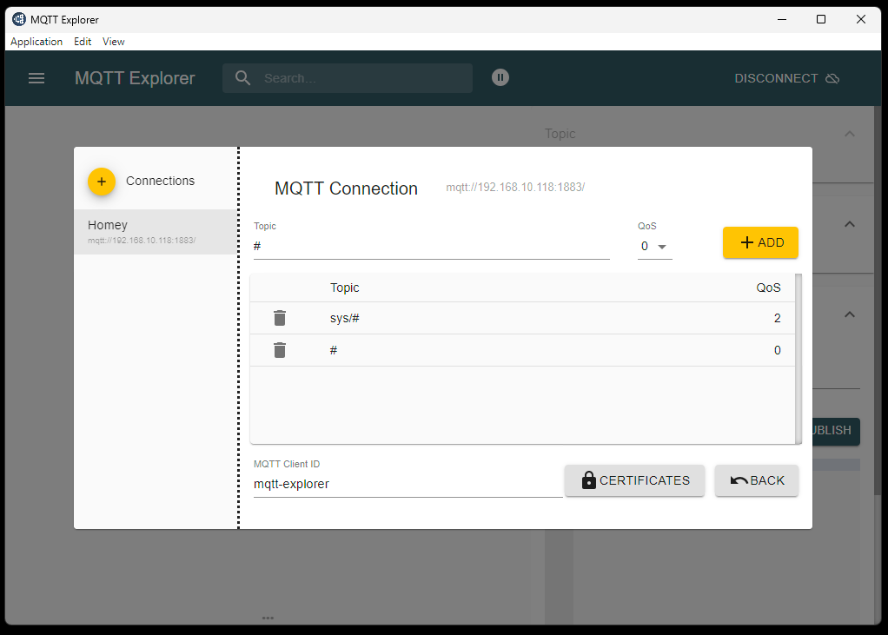Pause updates with the pause icon

(x=500, y=77)
